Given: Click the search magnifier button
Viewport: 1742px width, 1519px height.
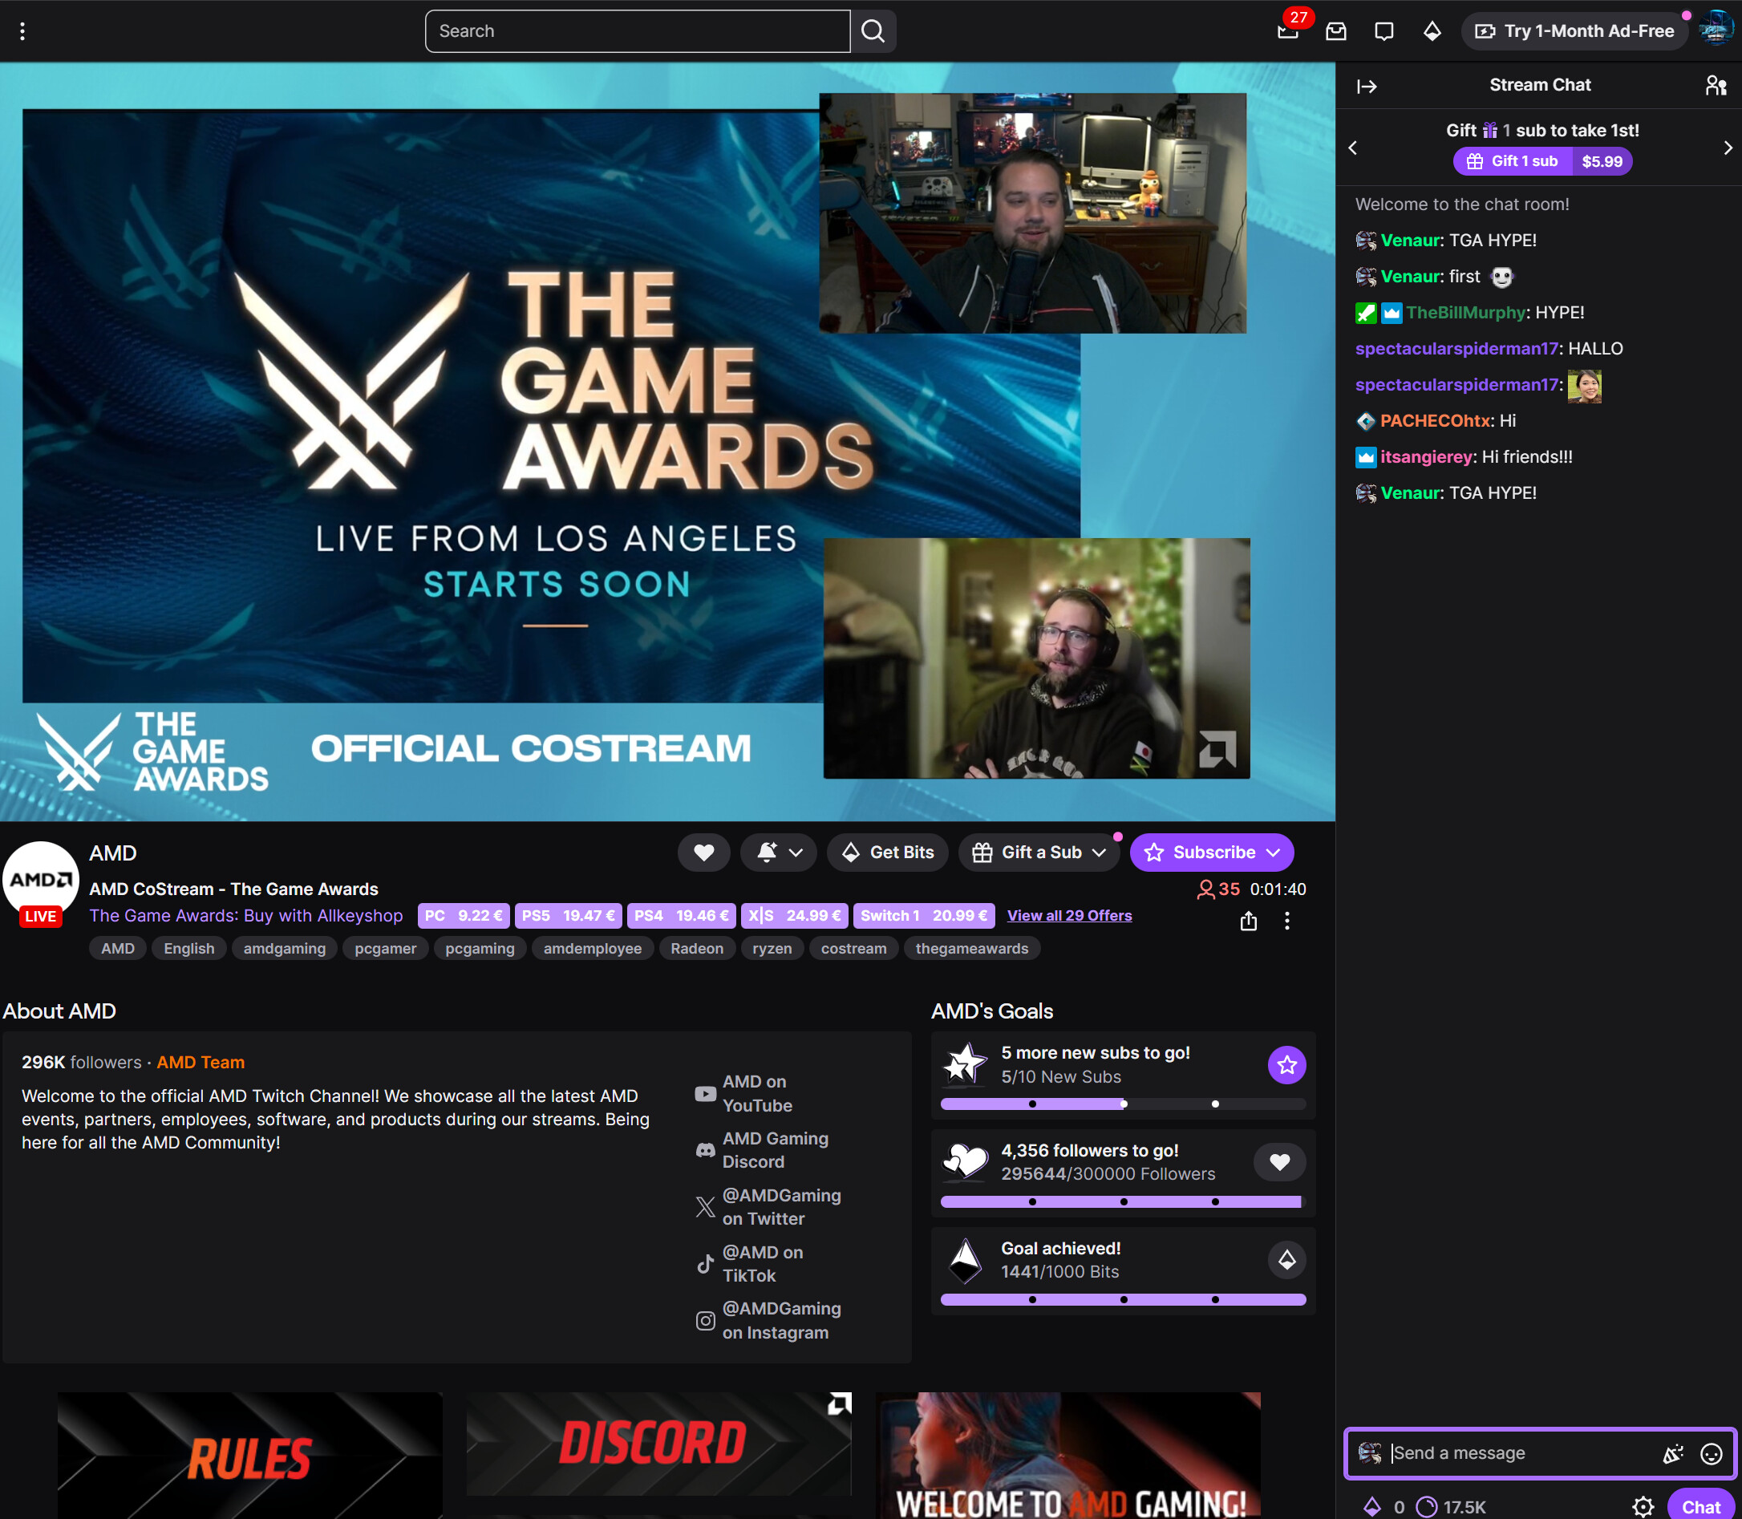Looking at the screenshot, I should (873, 31).
